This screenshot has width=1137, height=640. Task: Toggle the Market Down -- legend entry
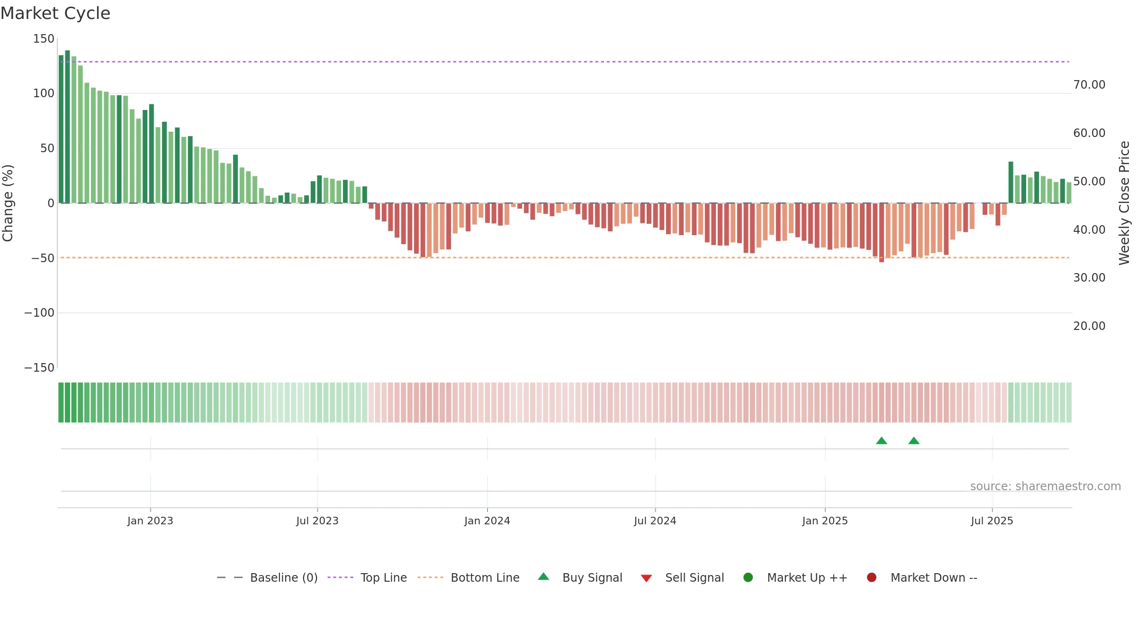click(x=922, y=577)
